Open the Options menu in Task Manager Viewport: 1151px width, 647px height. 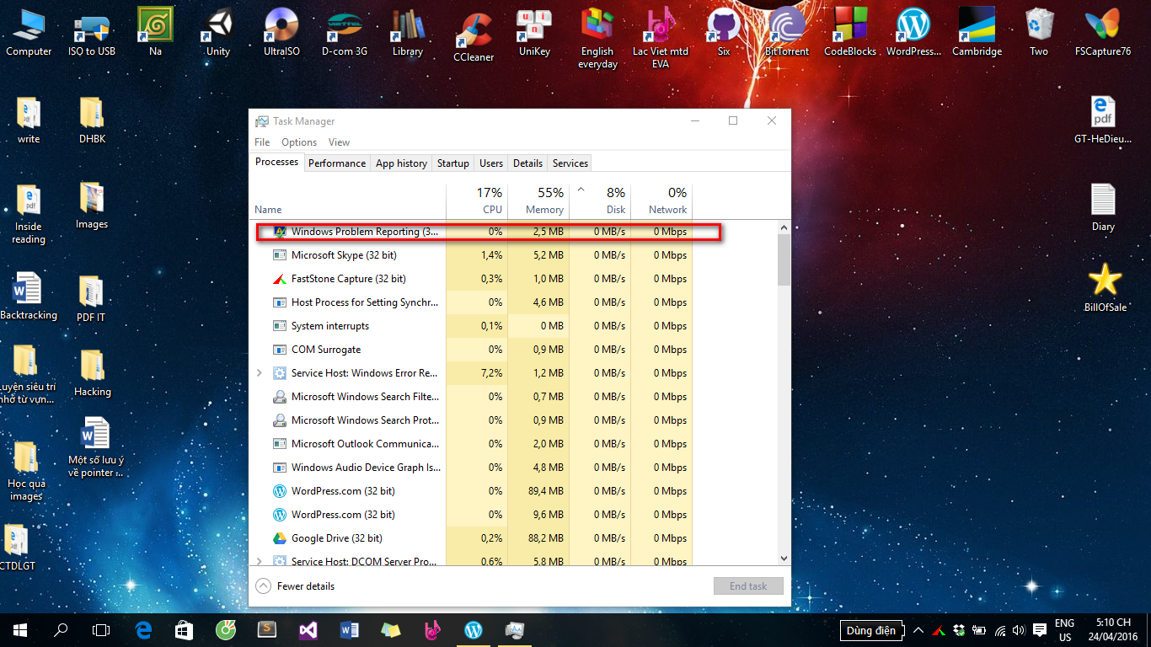coord(299,142)
